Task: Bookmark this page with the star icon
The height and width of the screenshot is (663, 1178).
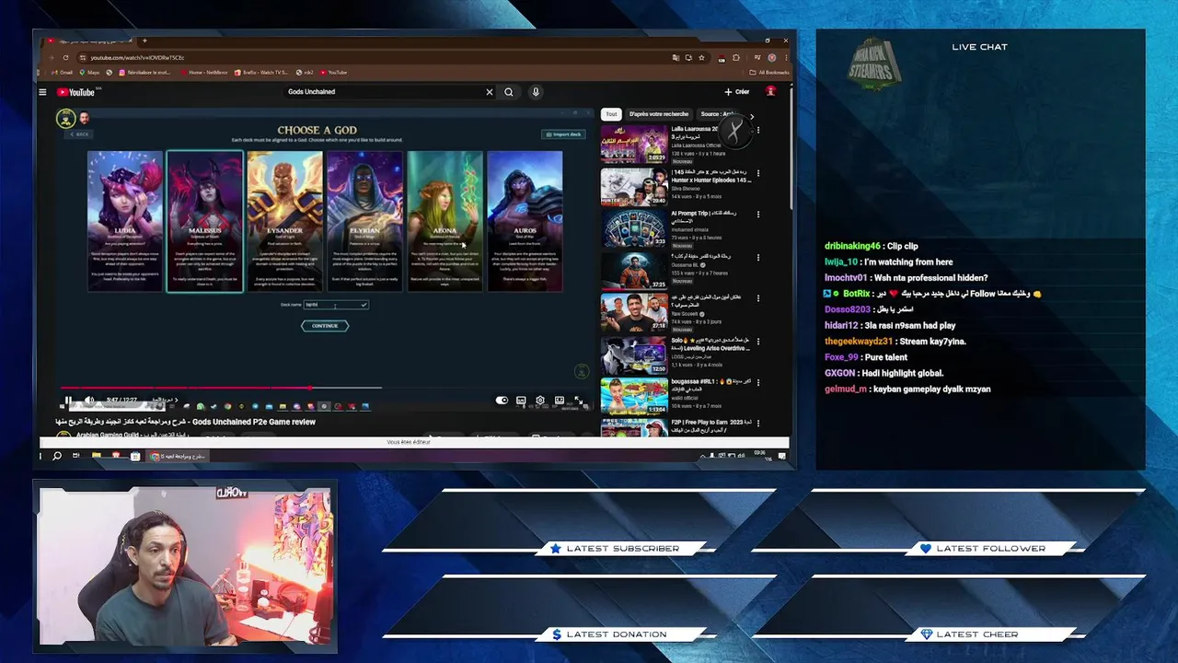Action: point(701,57)
